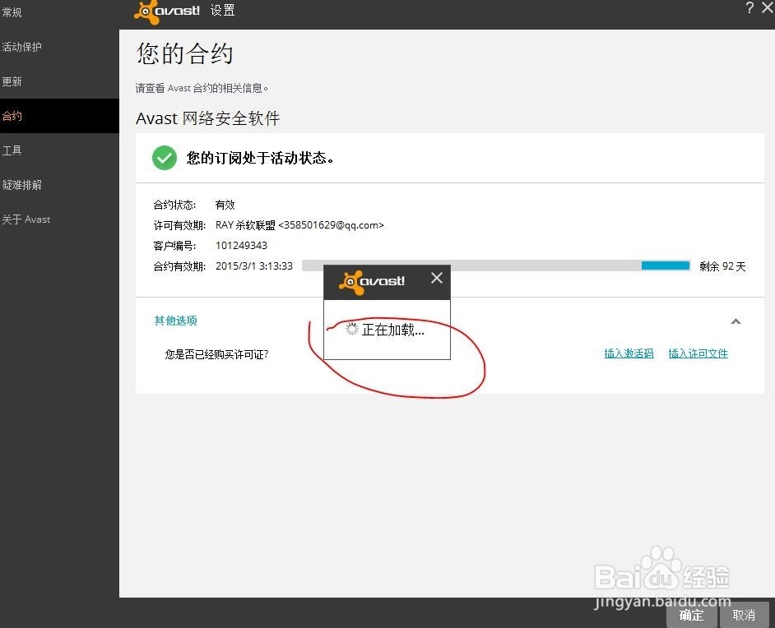775x628 pixels.
Task: Open help with the question mark icon
Action: pos(749,7)
